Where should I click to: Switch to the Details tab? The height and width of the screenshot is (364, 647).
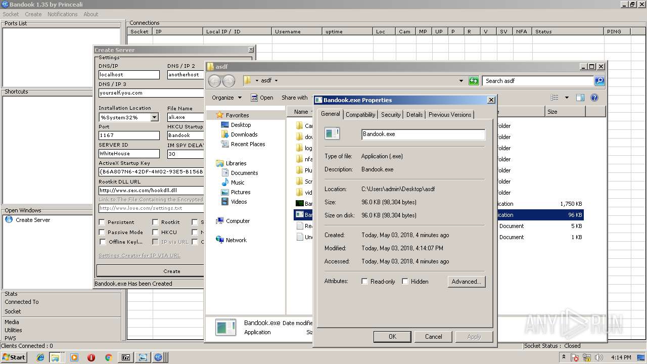414,115
